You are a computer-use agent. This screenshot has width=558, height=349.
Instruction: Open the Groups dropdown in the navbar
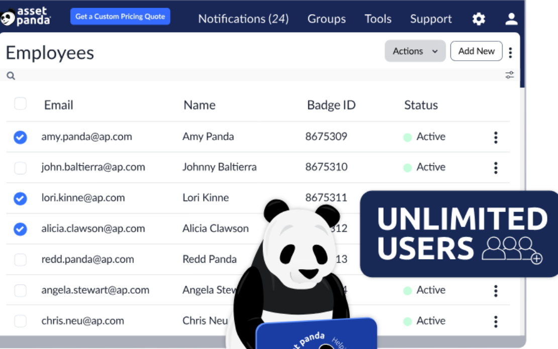[326, 19]
